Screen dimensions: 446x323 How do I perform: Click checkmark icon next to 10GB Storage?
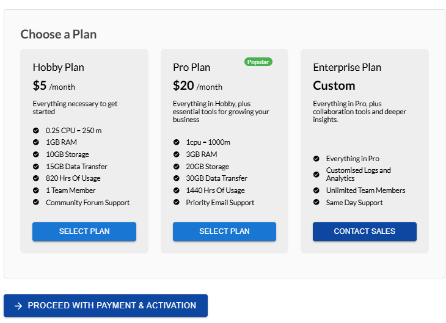coord(36,154)
